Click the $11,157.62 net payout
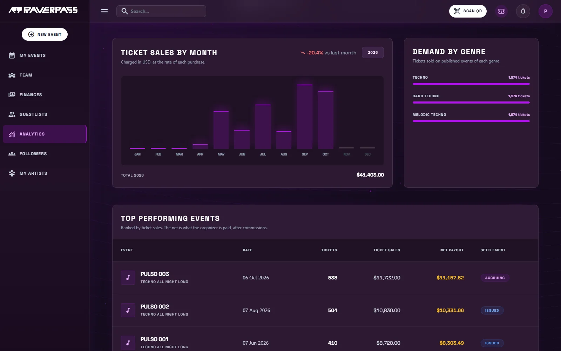This screenshot has width=561, height=351. coord(450,278)
